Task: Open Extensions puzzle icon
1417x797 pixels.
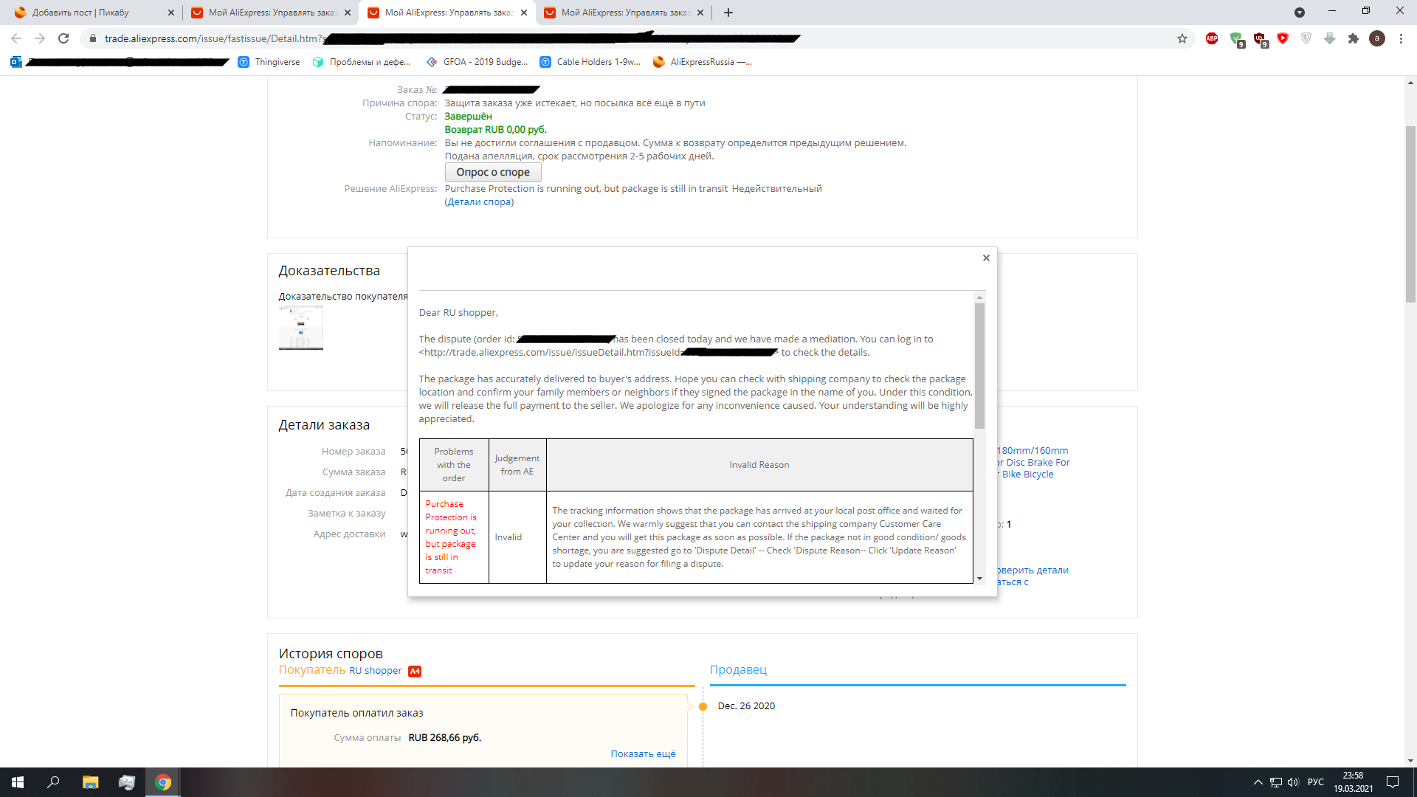Action: (x=1354, y=38)
